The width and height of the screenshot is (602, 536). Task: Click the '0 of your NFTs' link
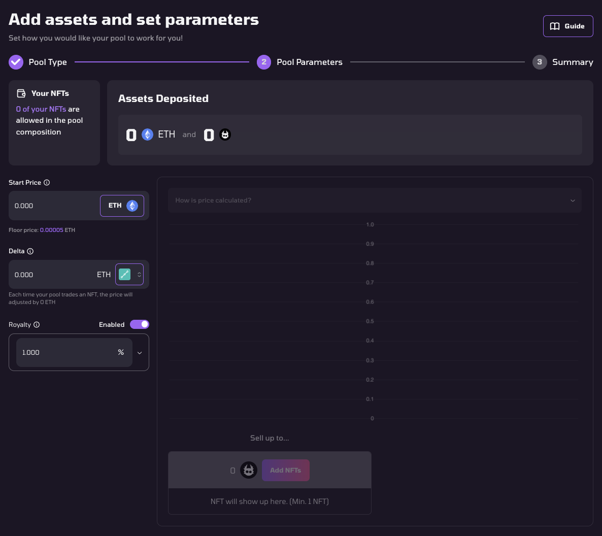(41, 109)
